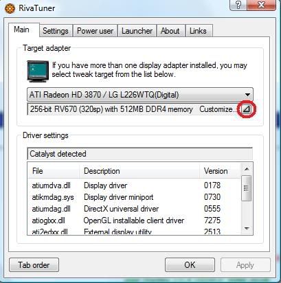Click the OK button

click(x=190, y=265)
